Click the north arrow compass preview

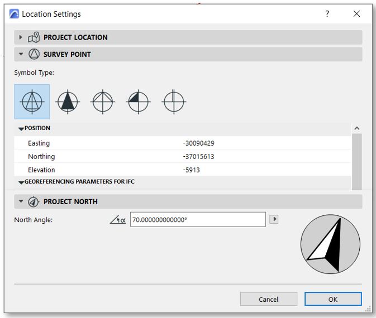pos(330,245)
